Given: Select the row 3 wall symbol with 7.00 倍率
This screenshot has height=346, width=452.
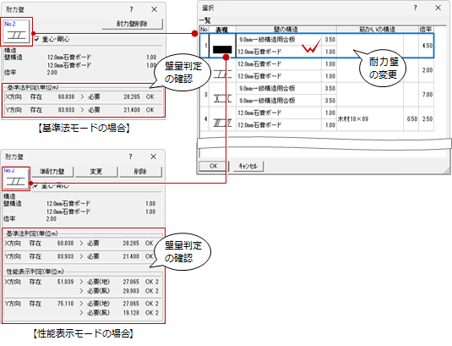Looking at the screenshot, I should point(222,95).
